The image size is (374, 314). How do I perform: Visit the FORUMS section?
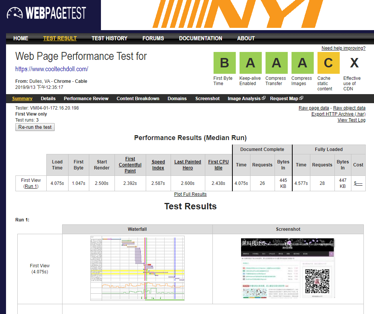coord(153,38)
